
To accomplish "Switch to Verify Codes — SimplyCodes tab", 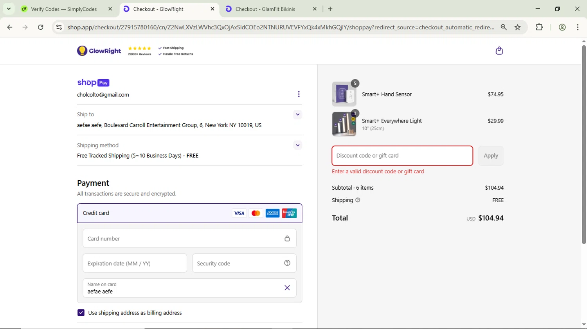I will [64, 9].
